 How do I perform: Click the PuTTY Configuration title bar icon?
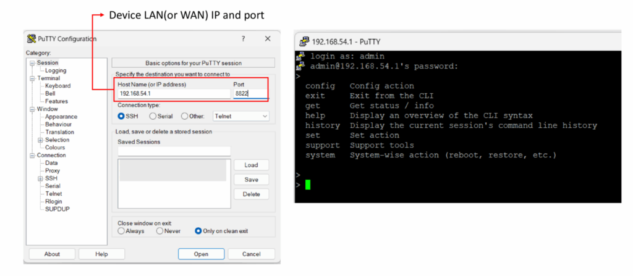click(32, 39)
